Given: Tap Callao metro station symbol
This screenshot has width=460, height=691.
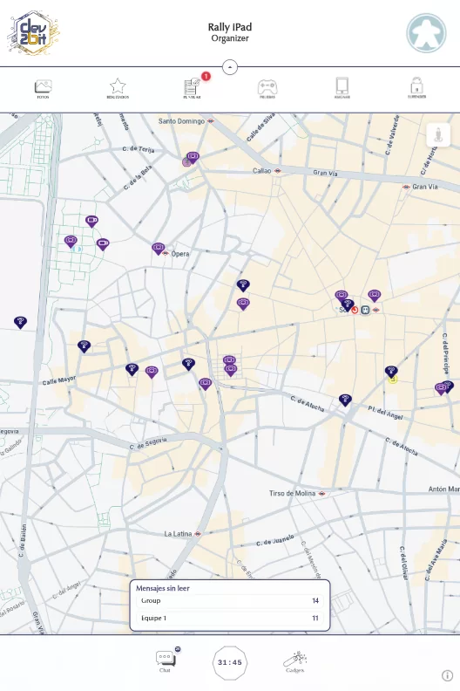Looking at the screenshot, I should [278, 171].
